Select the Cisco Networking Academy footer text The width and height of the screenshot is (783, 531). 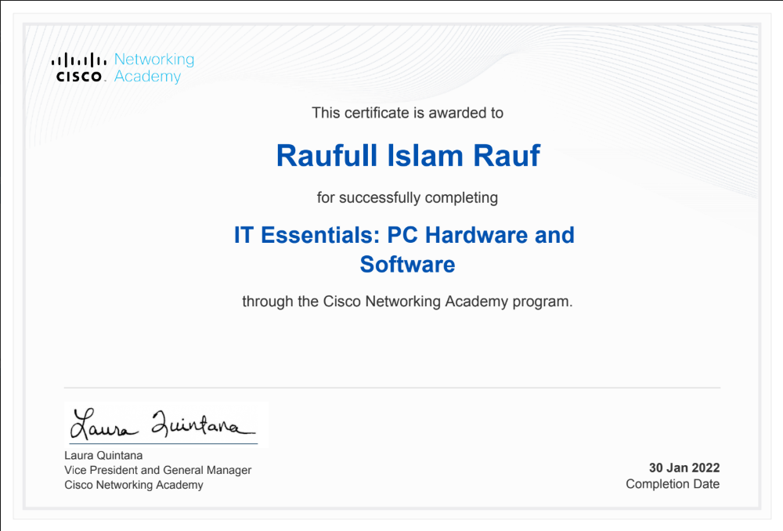132,485
